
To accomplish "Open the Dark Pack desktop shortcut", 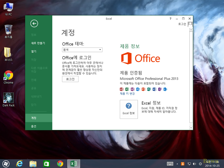I will [x=8, y=99].
